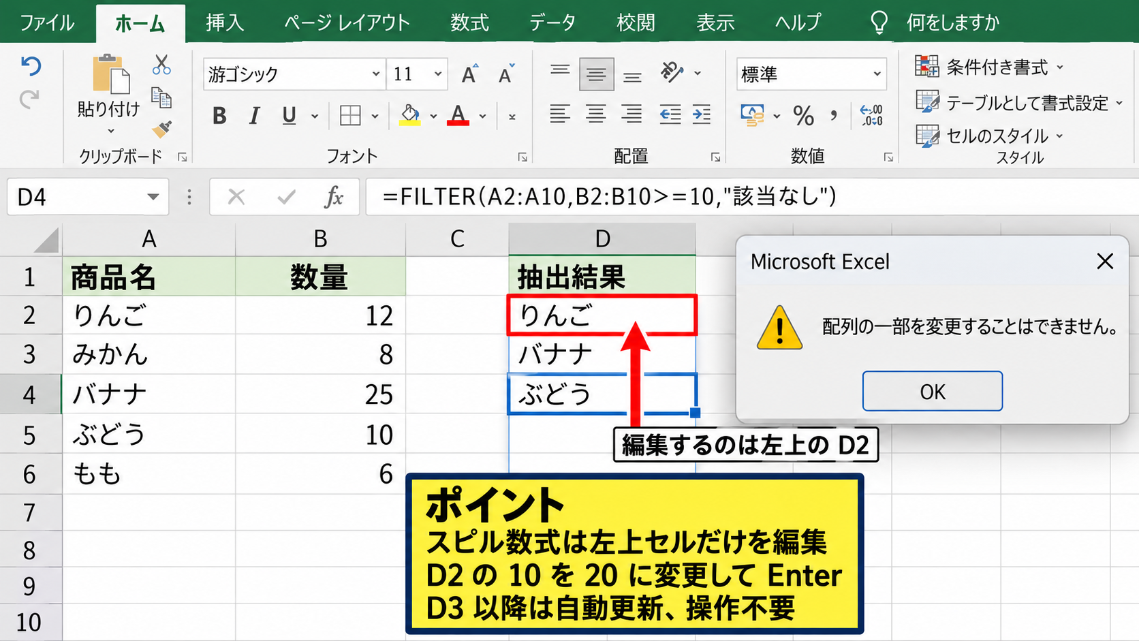Viewport: 1139px width, 641px height.
Task: Open the ファイル tab
Action: click(47, 22)
